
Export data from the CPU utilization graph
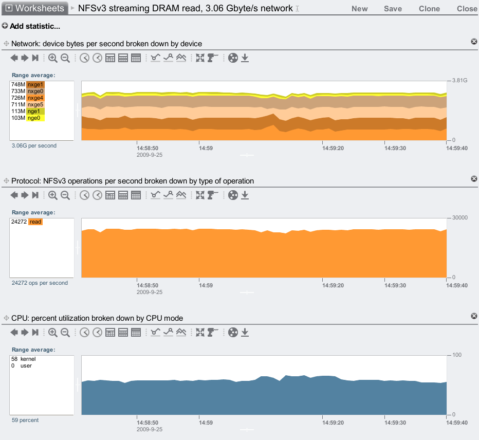(x=245, y=333)
